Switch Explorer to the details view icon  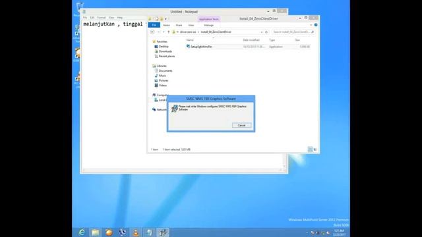pos(310,149)
